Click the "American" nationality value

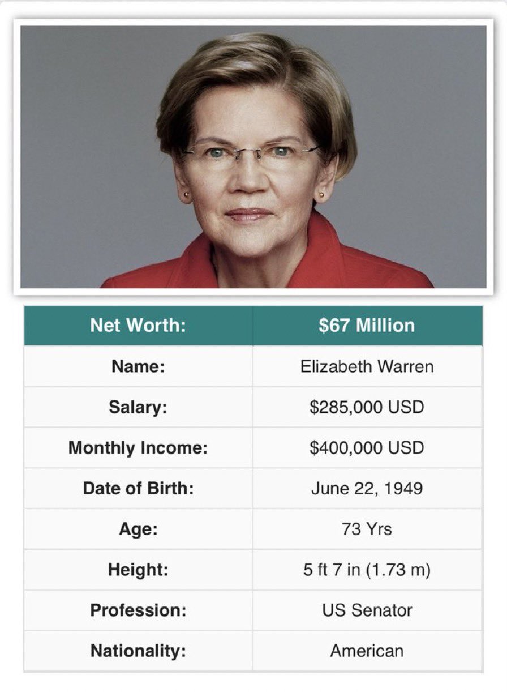(x=367, y=651)
